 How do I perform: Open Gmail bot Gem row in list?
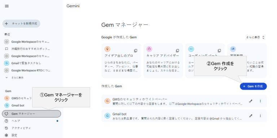coord(184,116)
